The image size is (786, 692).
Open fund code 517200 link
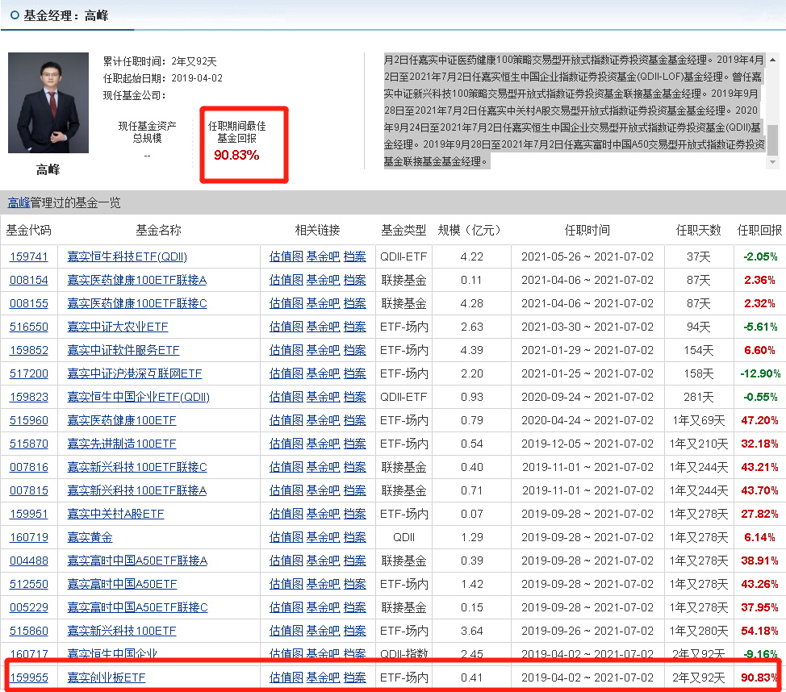pyautogui.click(x=28, y=373)
